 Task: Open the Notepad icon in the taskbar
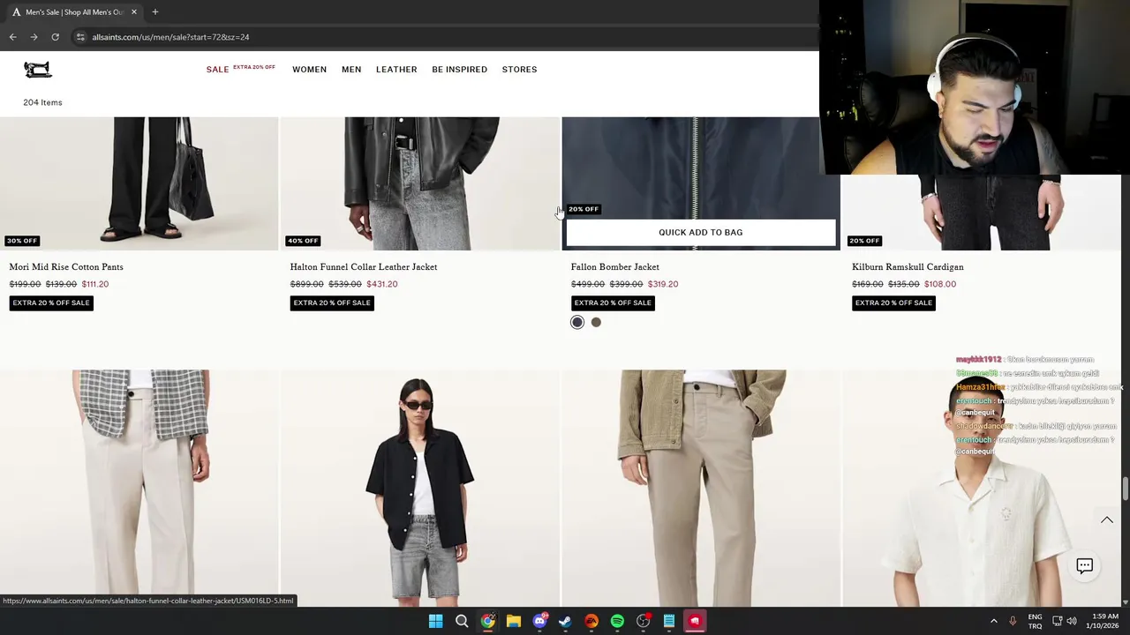pos(669,621)
